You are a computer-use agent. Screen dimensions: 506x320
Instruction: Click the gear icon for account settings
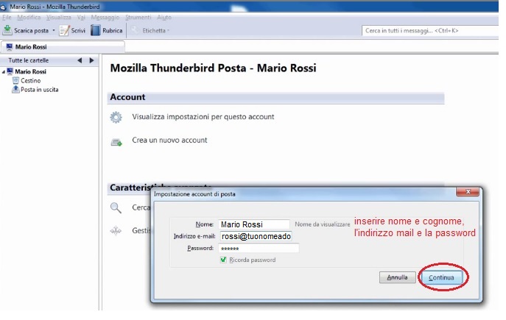[116, 117]
